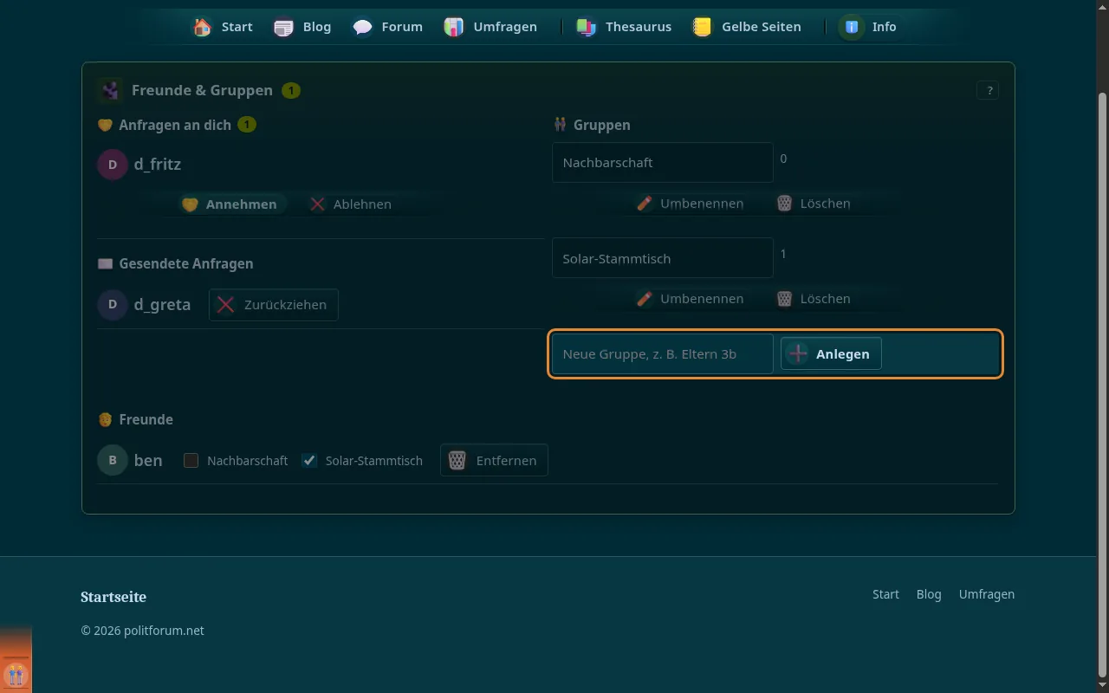Click the Nachbarschaft group name field
Image resolution: width=1109 pixels, height=693 pixels.
663,163
